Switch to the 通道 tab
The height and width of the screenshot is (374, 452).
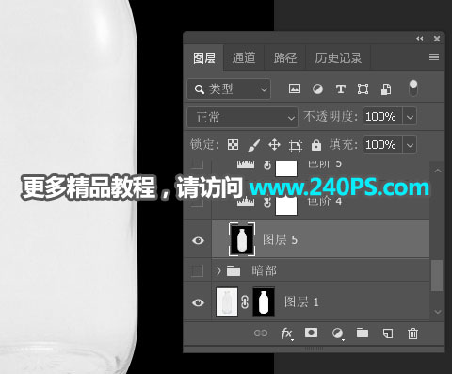click(244, 58)
